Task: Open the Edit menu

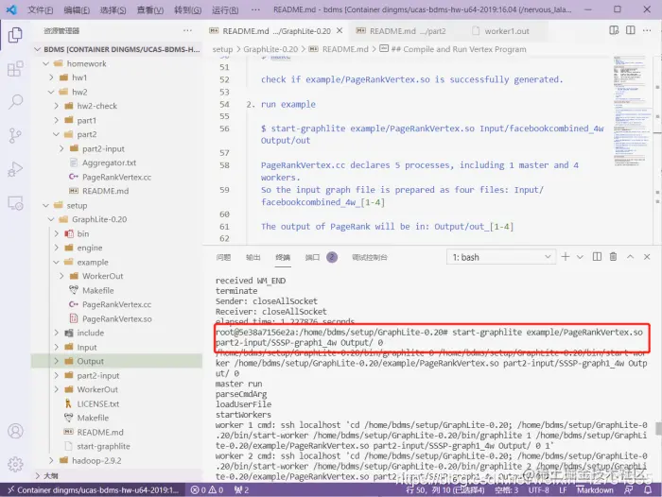Action: tap(77, 9)
